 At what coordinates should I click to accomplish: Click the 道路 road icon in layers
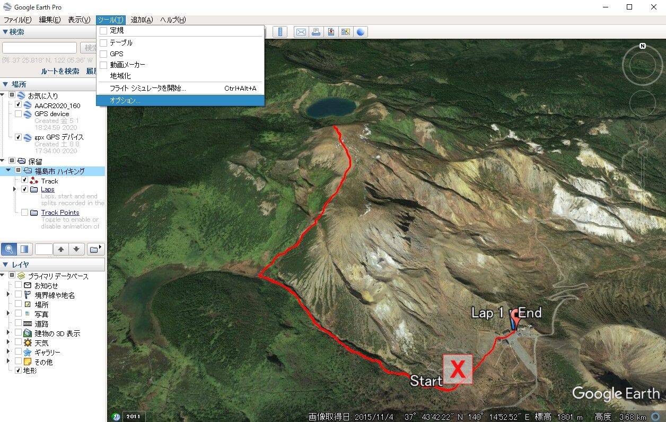[x=28, y=324]
